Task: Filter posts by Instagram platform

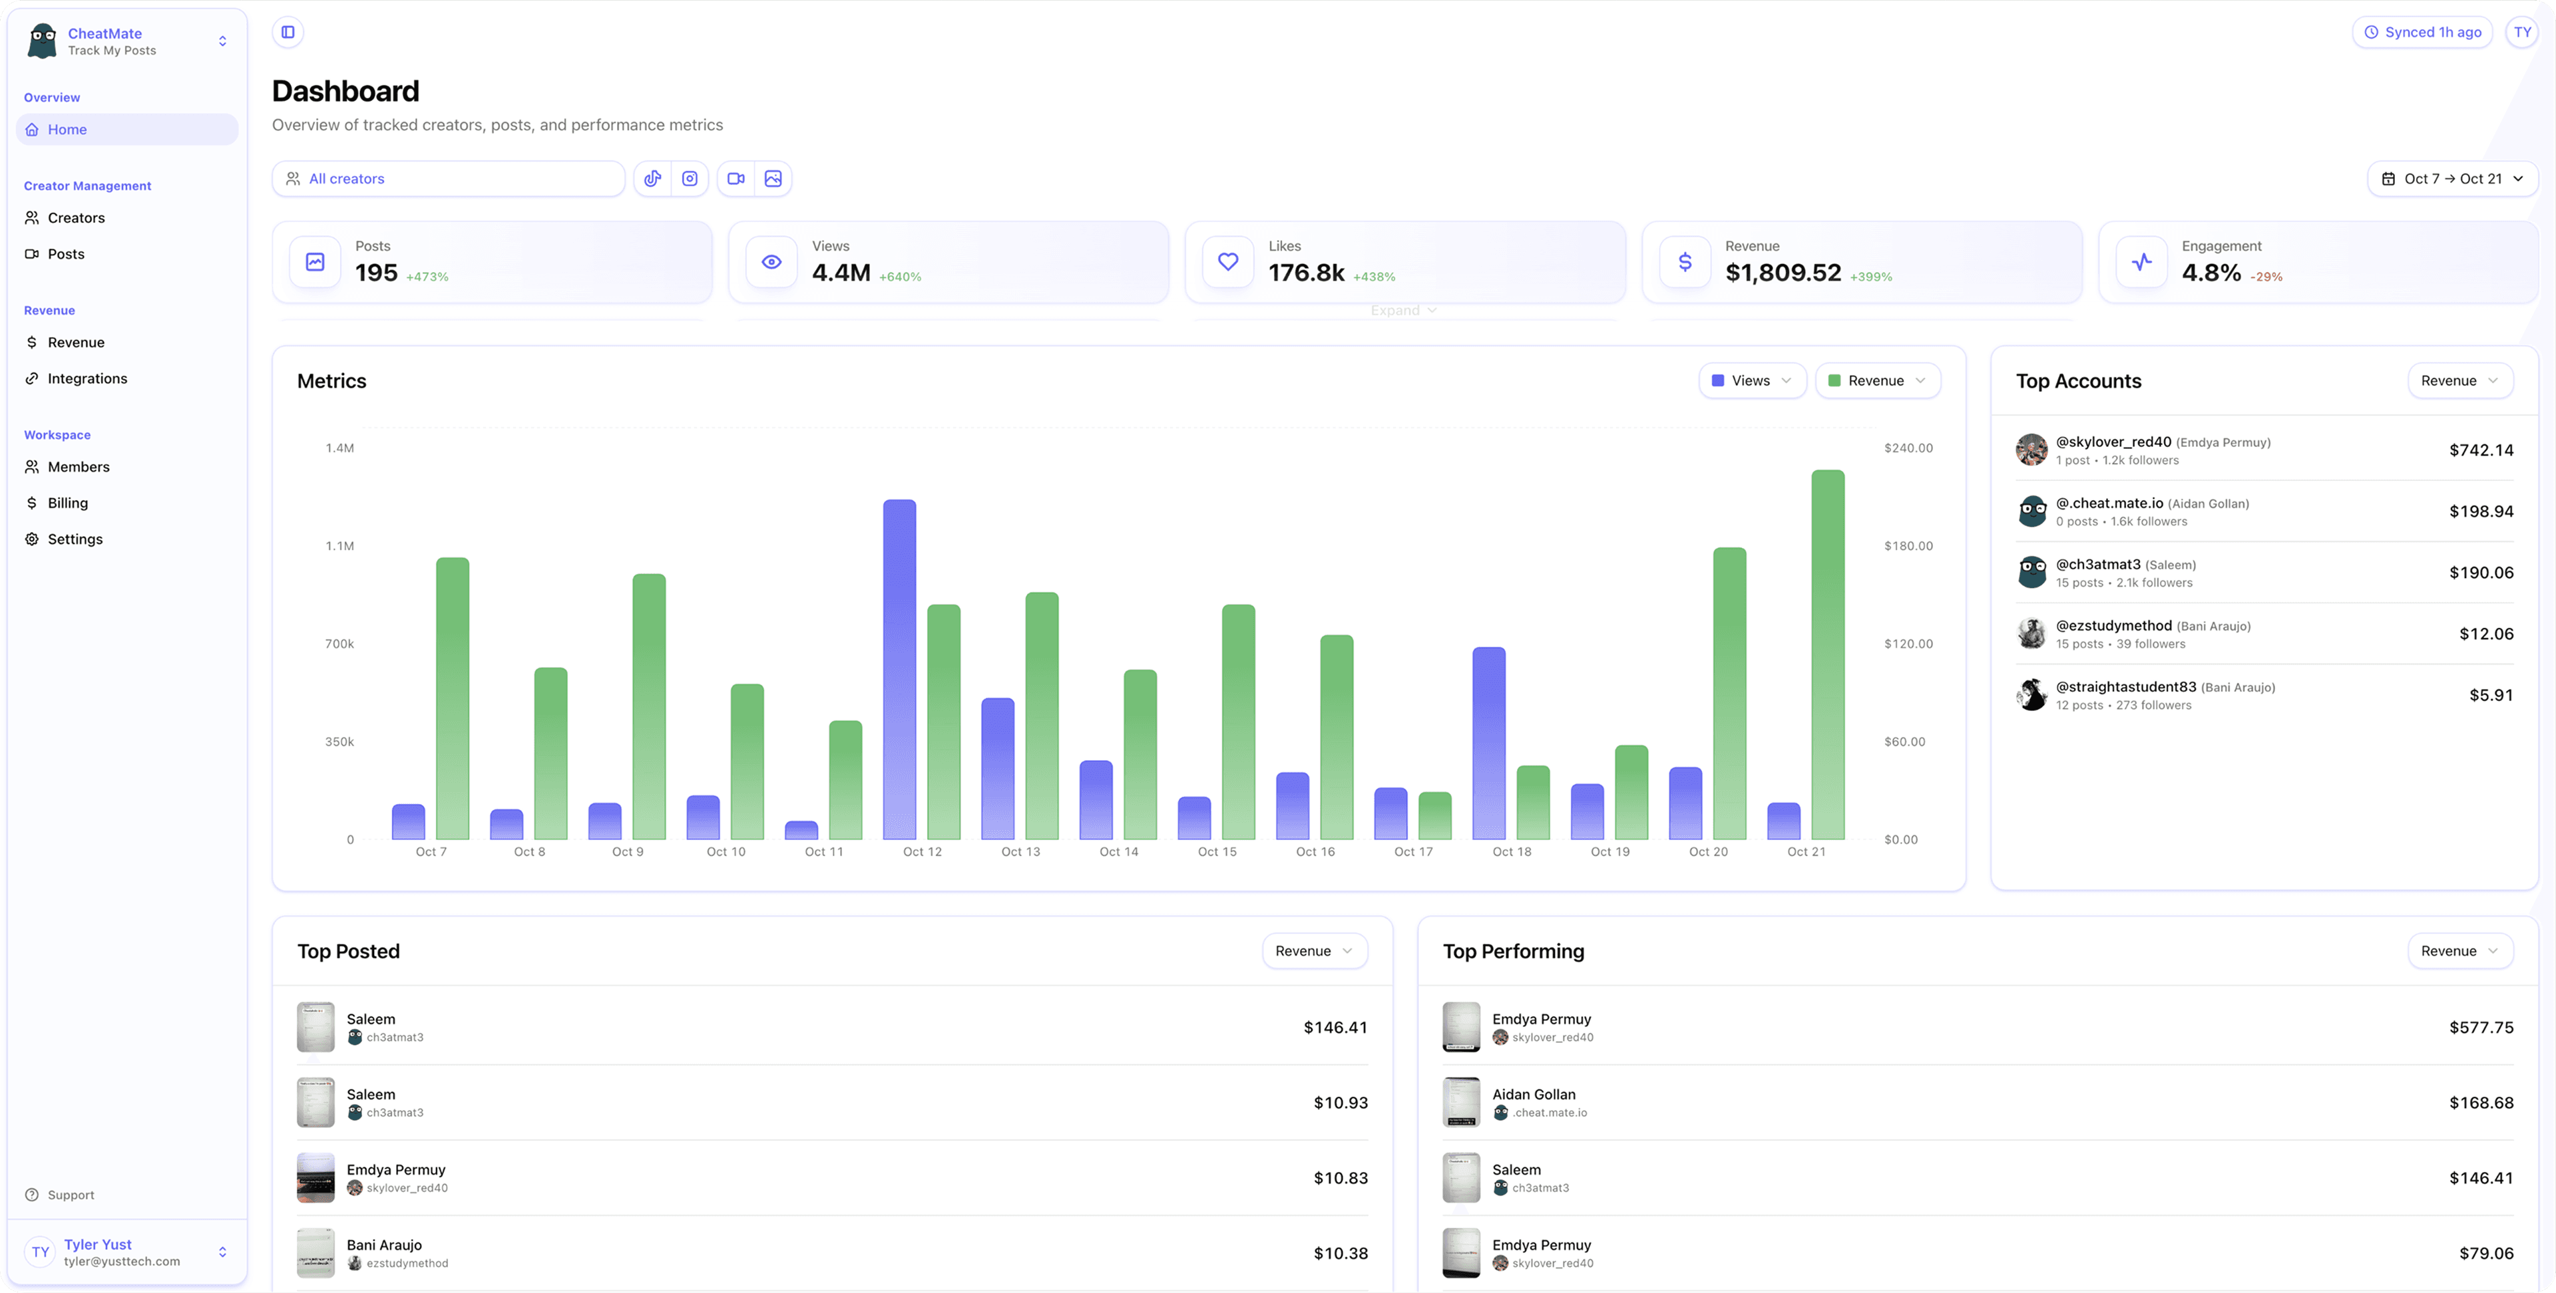Action: [691, 178]
